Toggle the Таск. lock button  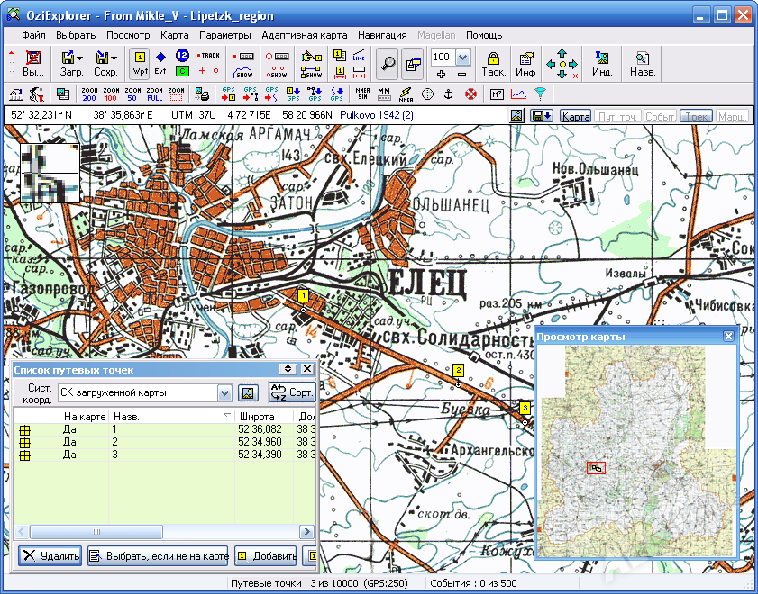click(493, 63)
